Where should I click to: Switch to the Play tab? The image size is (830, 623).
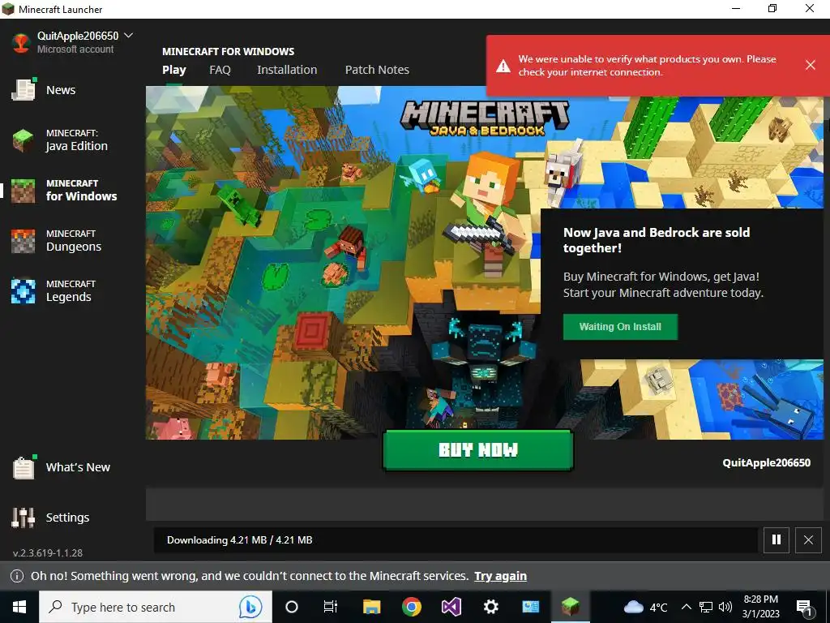click(x=174, y=70)
